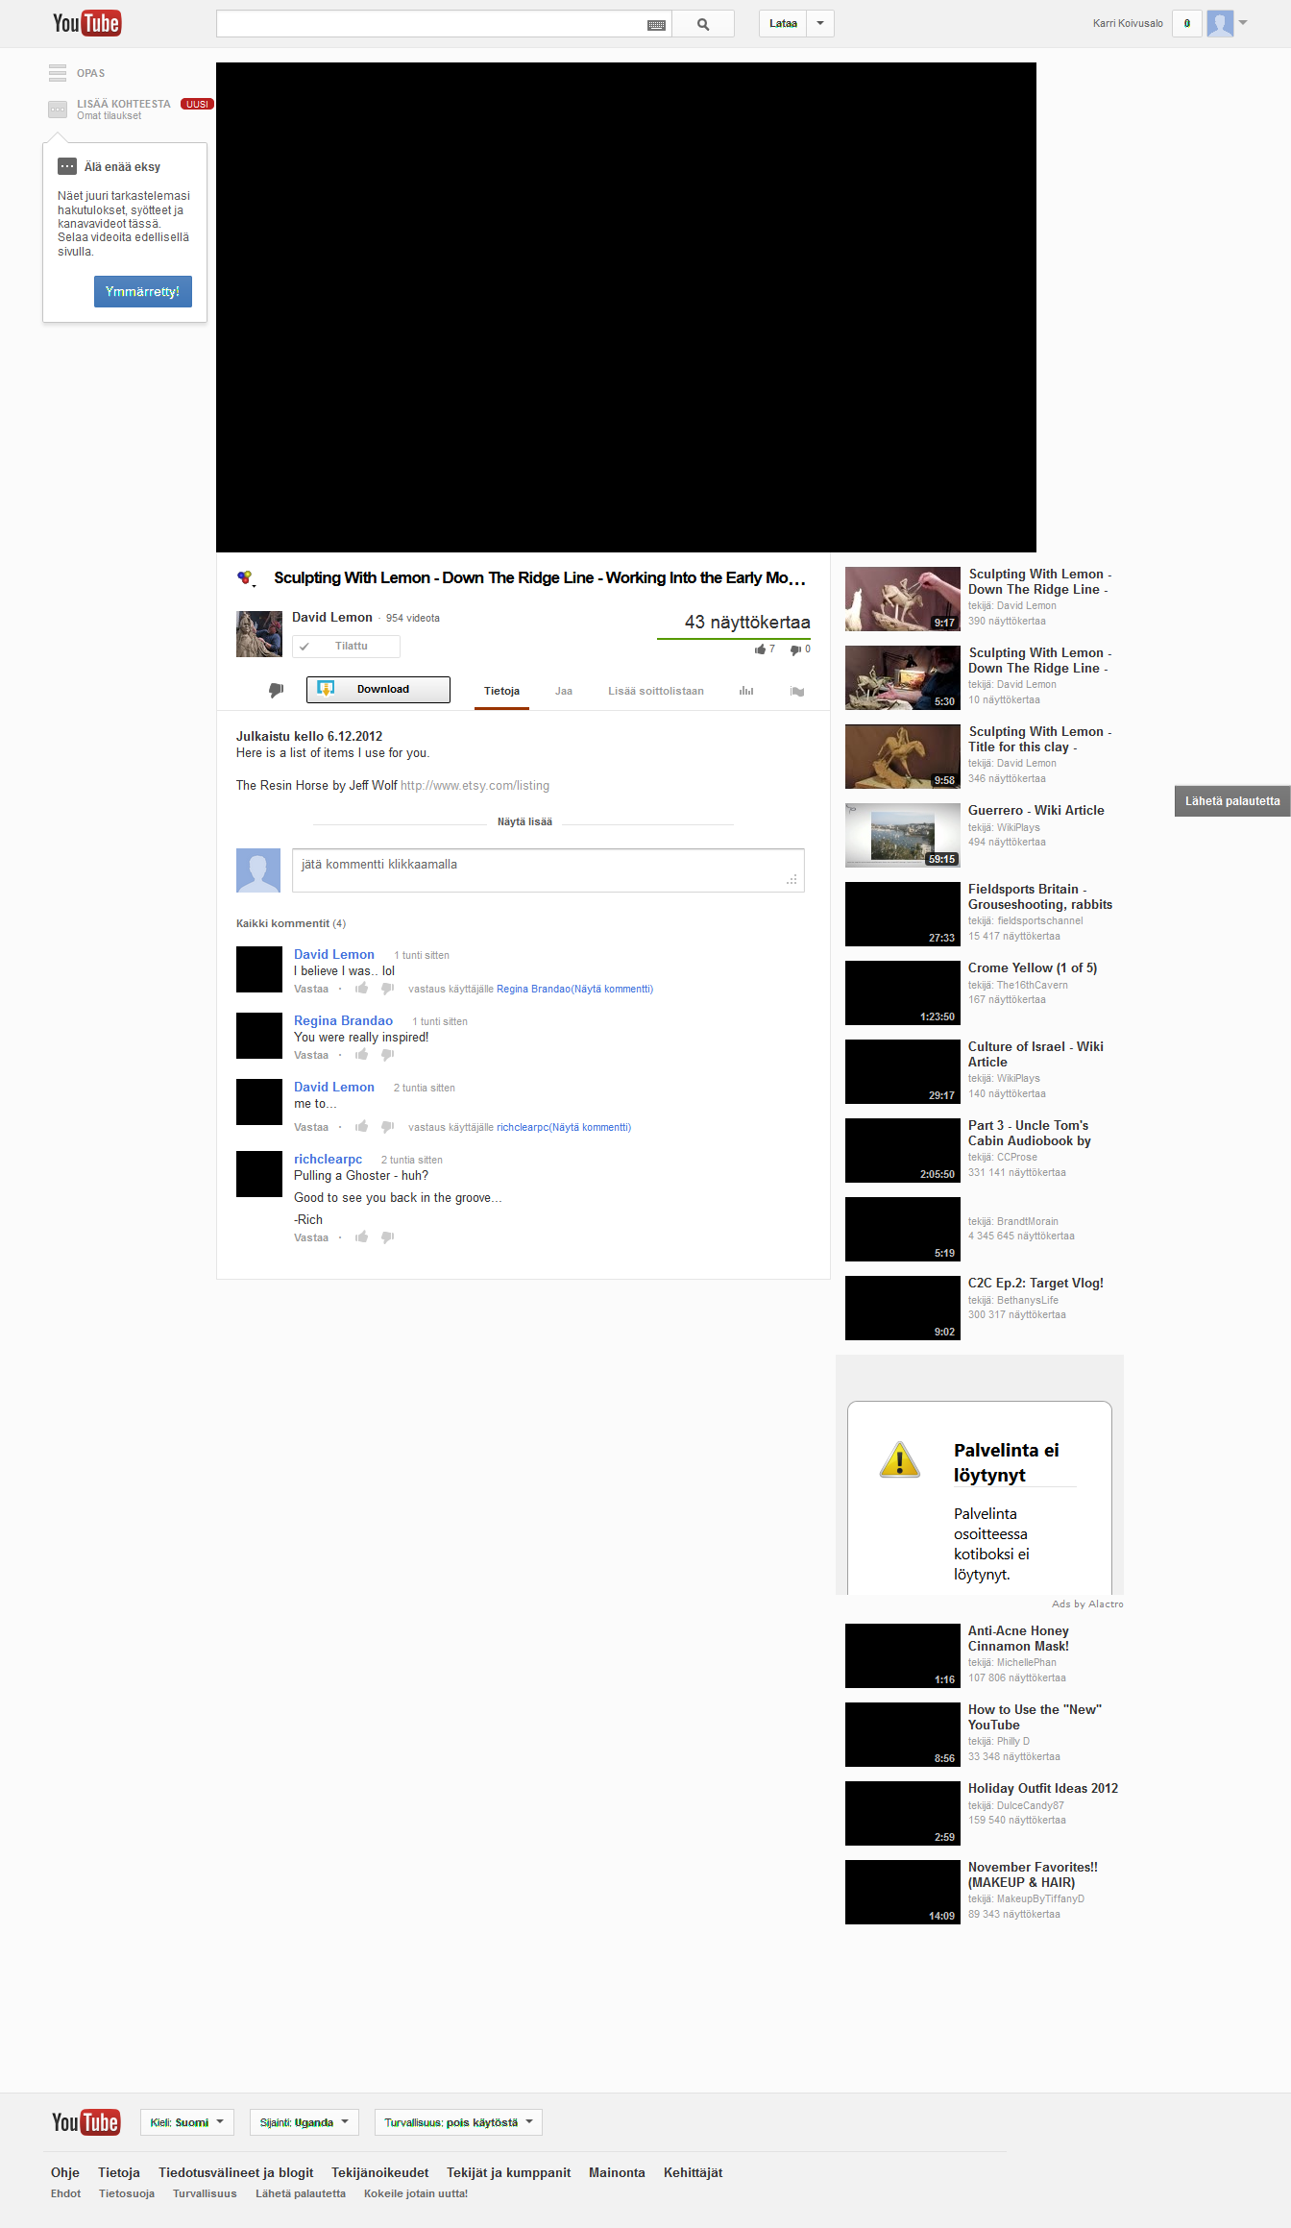1291x2228 pixels.
Task: Click the magnifying glass search button
Action: point(703,24)
